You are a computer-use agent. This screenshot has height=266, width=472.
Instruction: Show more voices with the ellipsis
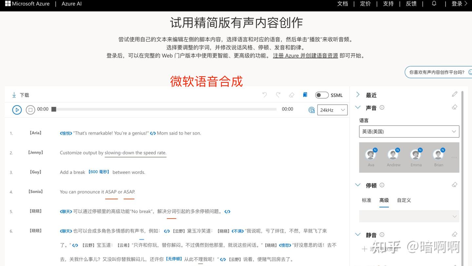[x=454, y=158]
